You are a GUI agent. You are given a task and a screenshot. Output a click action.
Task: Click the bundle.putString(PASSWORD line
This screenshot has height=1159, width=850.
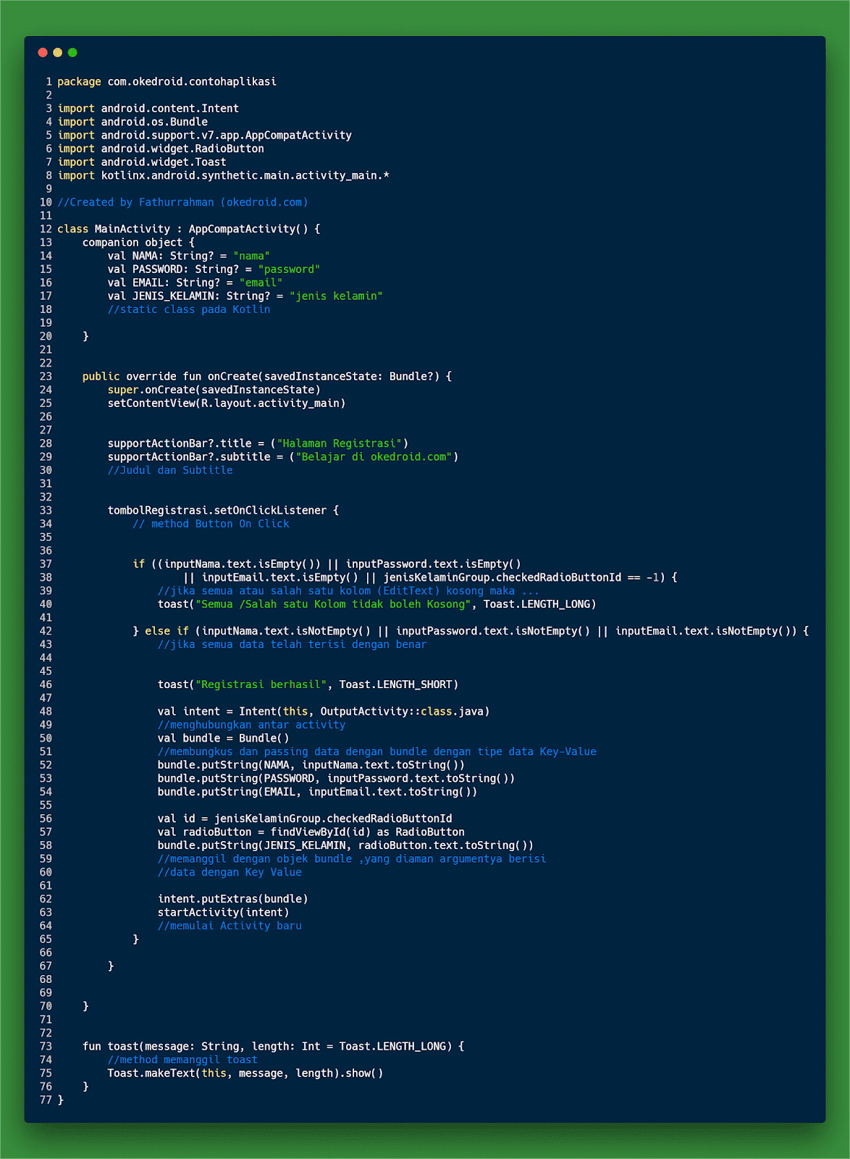(336, 779)
